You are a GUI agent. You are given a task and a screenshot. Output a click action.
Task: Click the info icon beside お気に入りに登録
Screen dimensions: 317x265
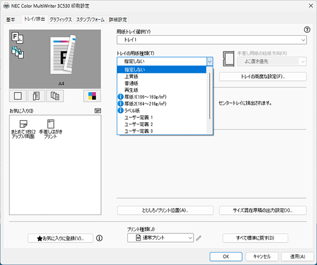tap(99, 238)
